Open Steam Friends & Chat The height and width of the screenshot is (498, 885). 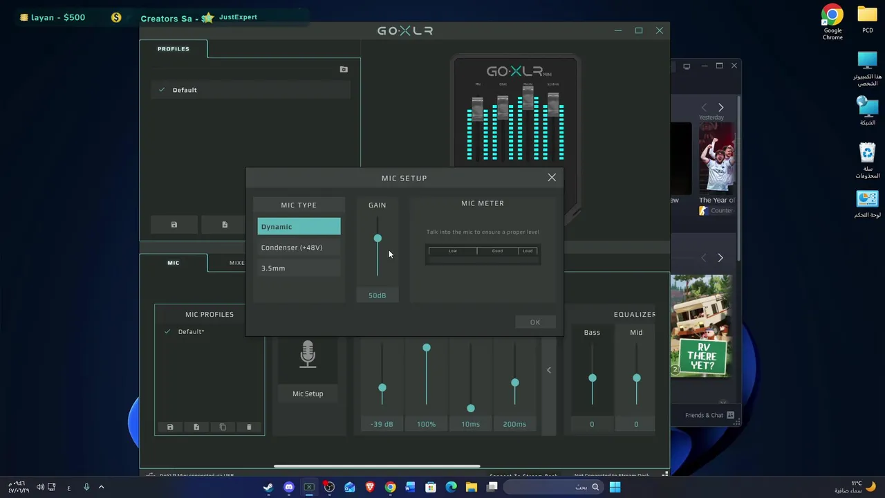tap(709, 415)
